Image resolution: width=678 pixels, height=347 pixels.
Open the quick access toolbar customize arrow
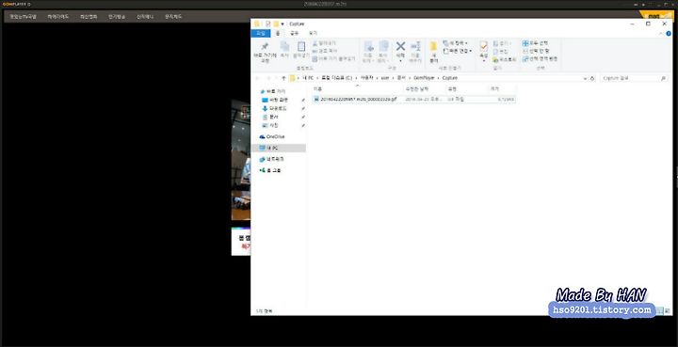point(282,24)
